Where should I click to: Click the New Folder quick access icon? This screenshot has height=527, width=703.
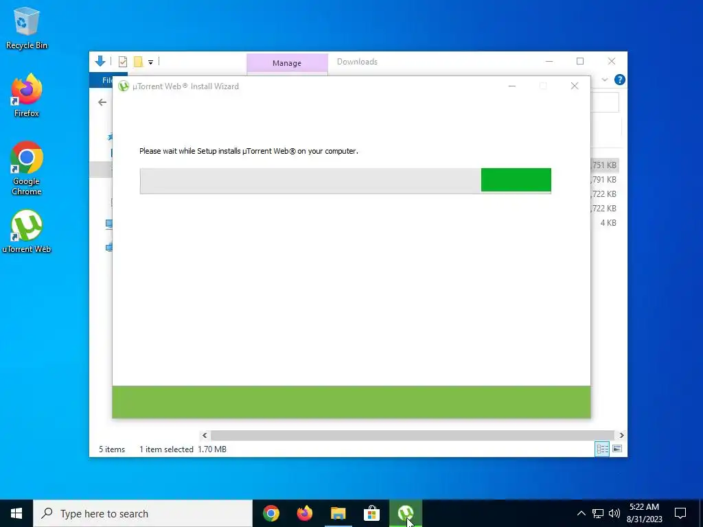(139, 61)
